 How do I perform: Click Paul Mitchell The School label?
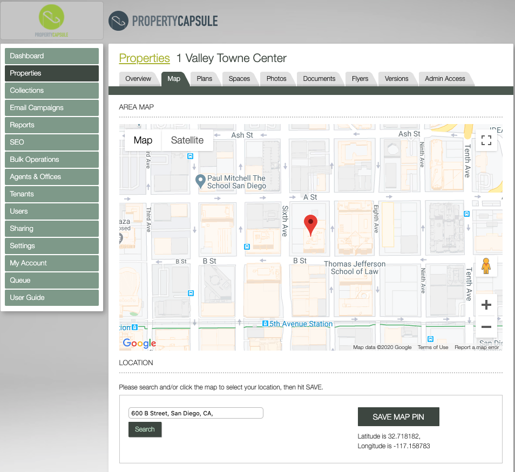point(236,182)
